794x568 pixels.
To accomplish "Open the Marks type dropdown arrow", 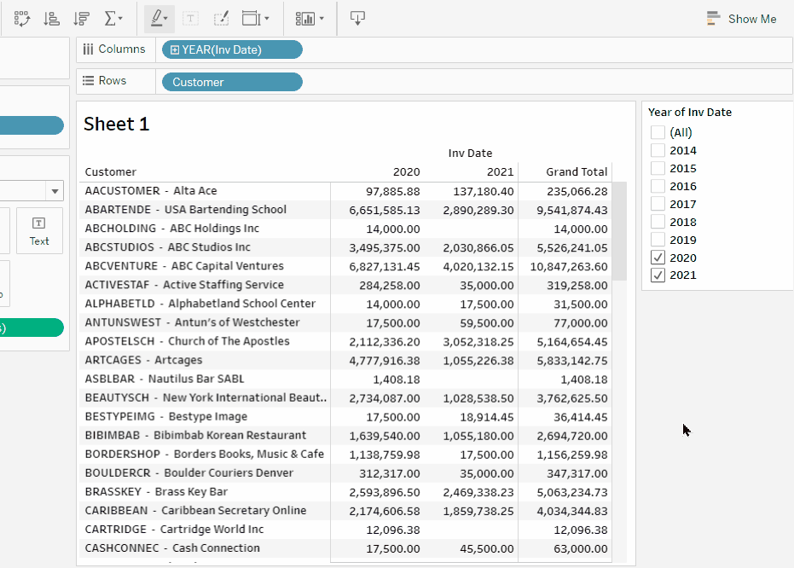I will pos(55,192).
